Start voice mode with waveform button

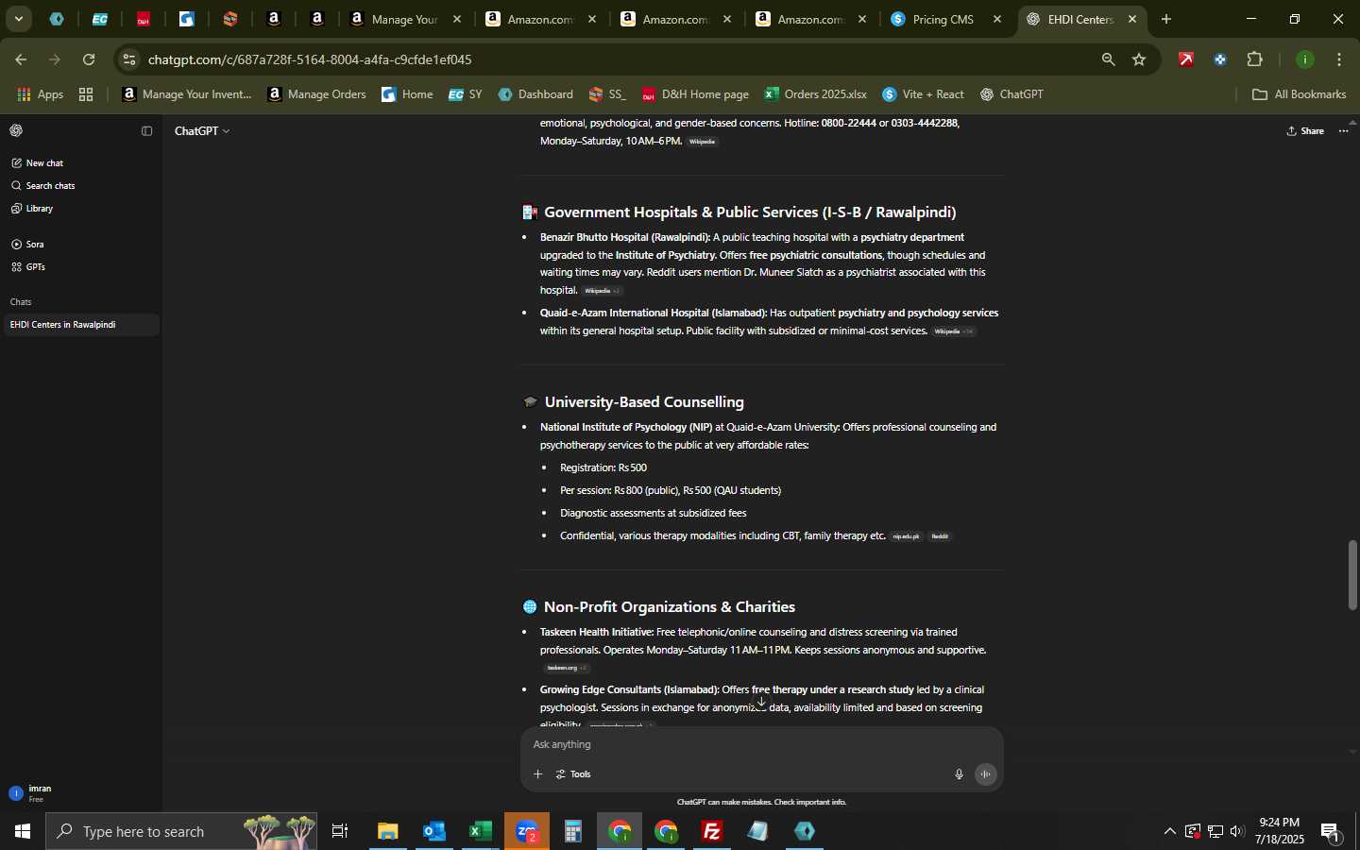pyautogui.click(x=986, y=774)
